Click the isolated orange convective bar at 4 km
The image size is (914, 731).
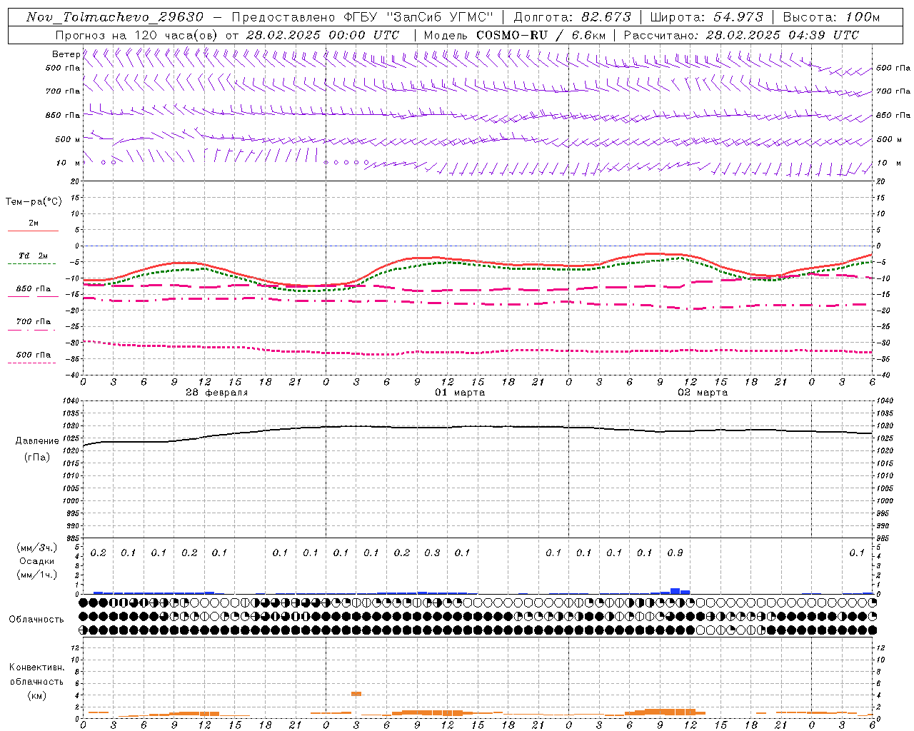point(356,694)
